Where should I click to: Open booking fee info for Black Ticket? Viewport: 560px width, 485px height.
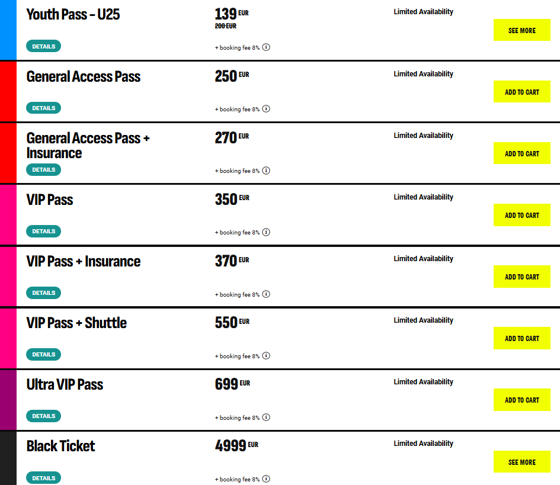pyautogui.click(x=266, y=479)
